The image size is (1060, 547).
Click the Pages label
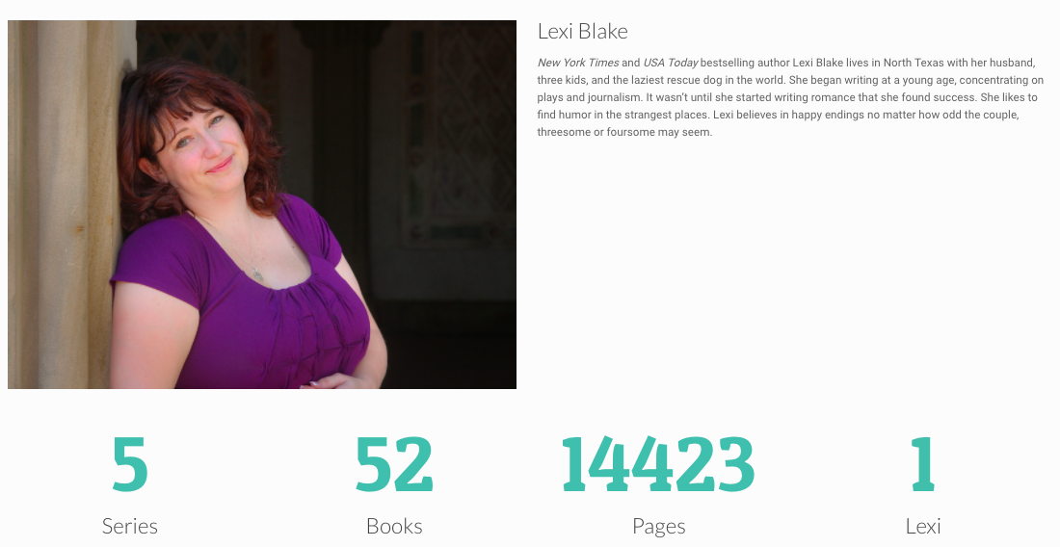point(659,526)
